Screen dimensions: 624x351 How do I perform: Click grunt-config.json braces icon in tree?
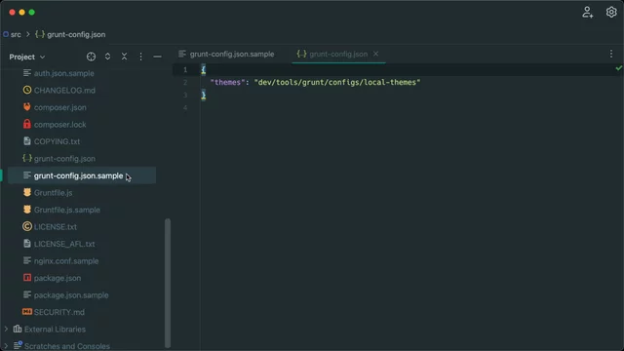(26, 158)
